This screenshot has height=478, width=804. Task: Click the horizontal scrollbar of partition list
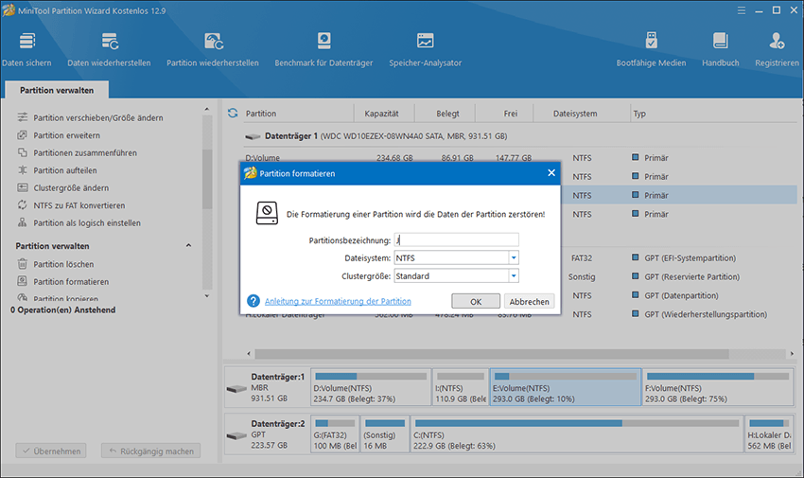pyautogui.click(x=492, y=354)
